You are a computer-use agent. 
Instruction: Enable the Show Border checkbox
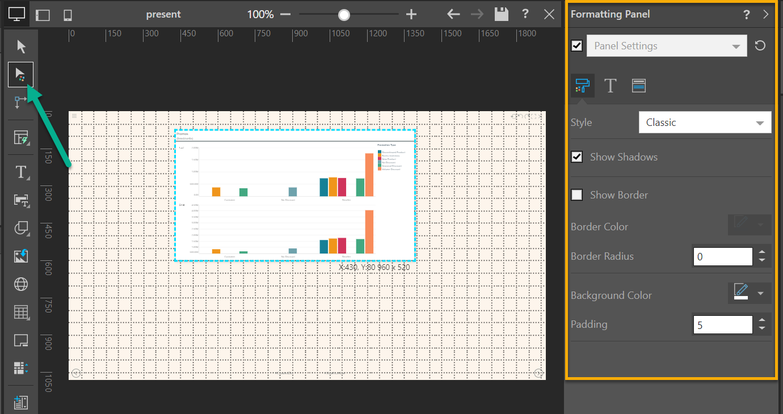coord(577,195)
